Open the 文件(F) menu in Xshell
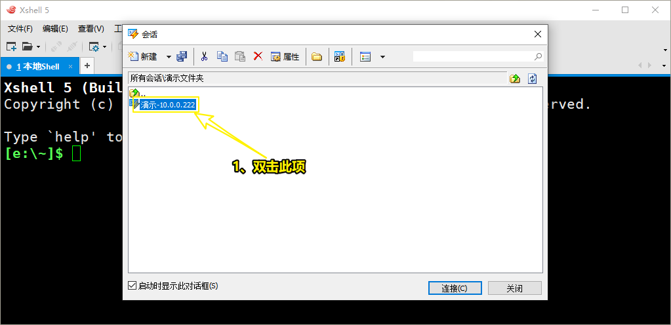Image resolution: width=671 pixels, height=325 pixels. coord(20,29)
